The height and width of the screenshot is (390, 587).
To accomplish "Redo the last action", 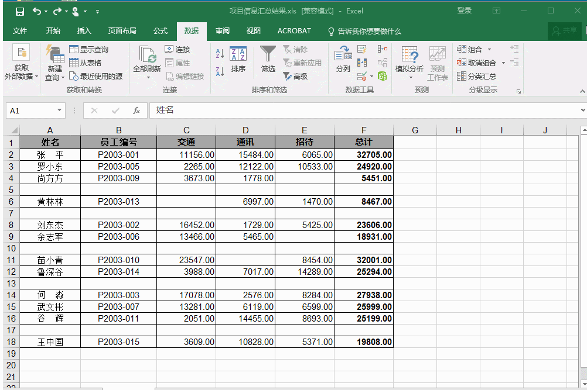I will pos(57,12).
